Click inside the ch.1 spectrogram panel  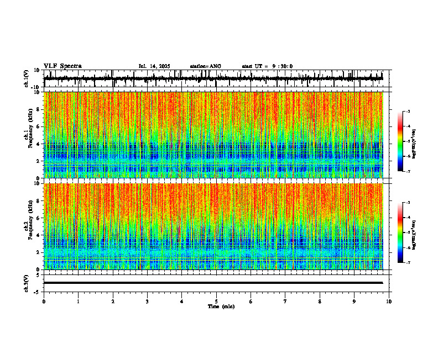pos(213,135)
